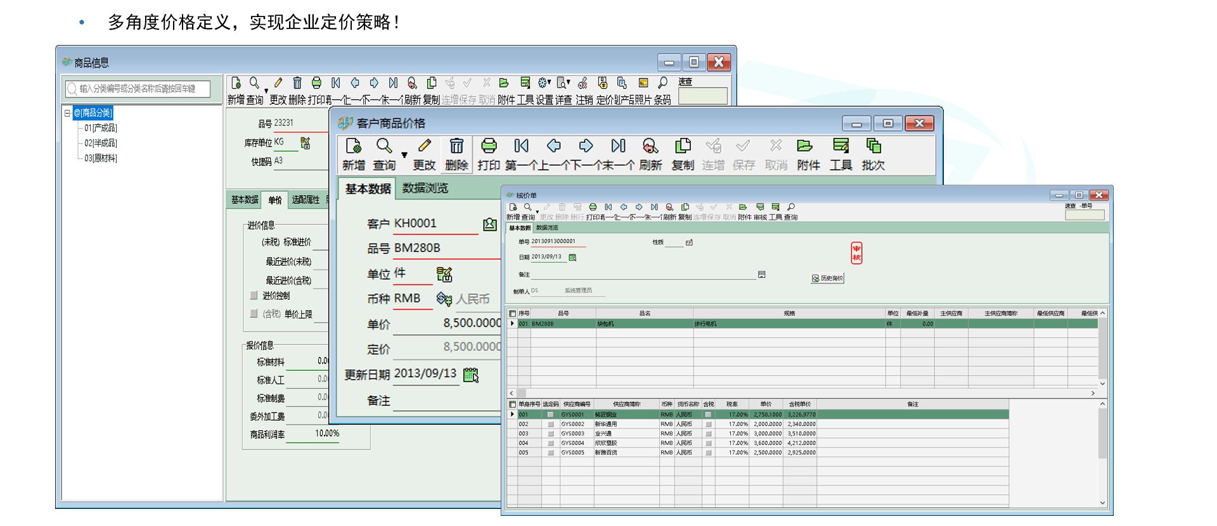
Task: Select the 选配属性 tab in 商品信息
Action: pyautogui.click(x=306, y=200)
